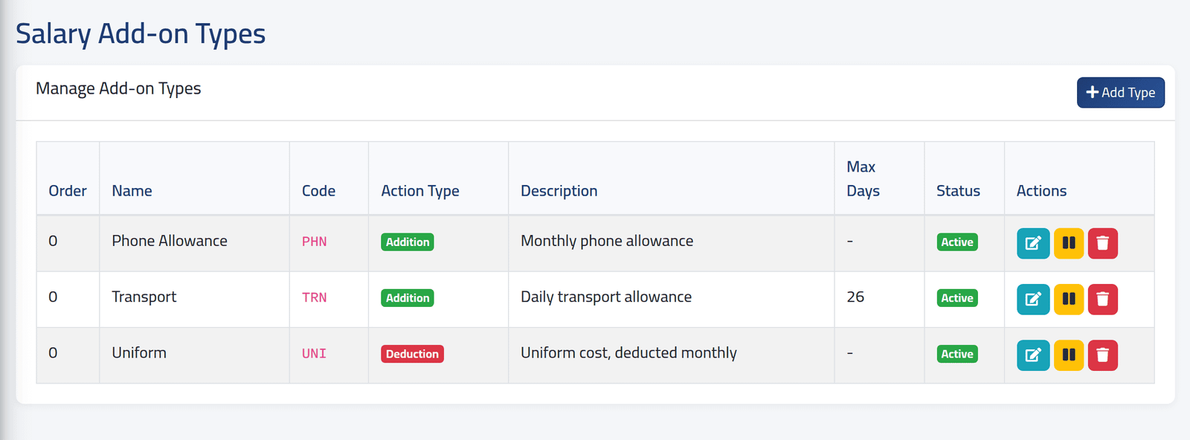Edit the Uniform add-on type

(x=1033, y=355)
